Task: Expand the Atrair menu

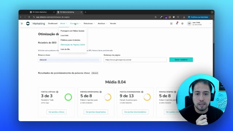Action: coord(64,23)
